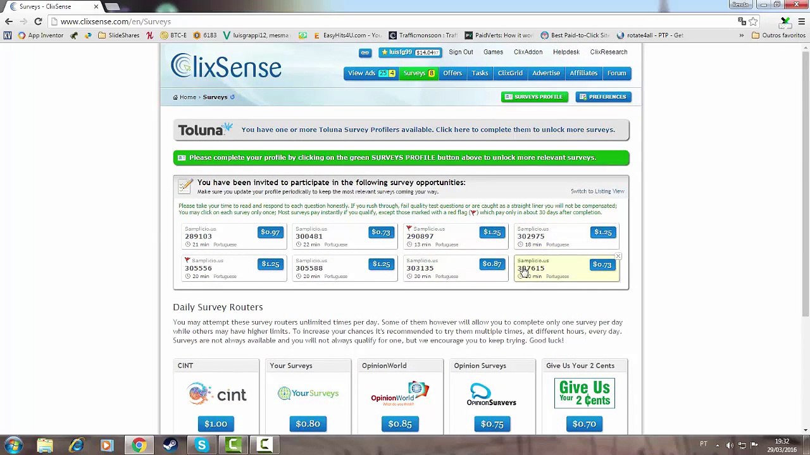Bookmark this page with the star icon
The width and height of the screenshot is (810, 455).
[x=753, y=21]
